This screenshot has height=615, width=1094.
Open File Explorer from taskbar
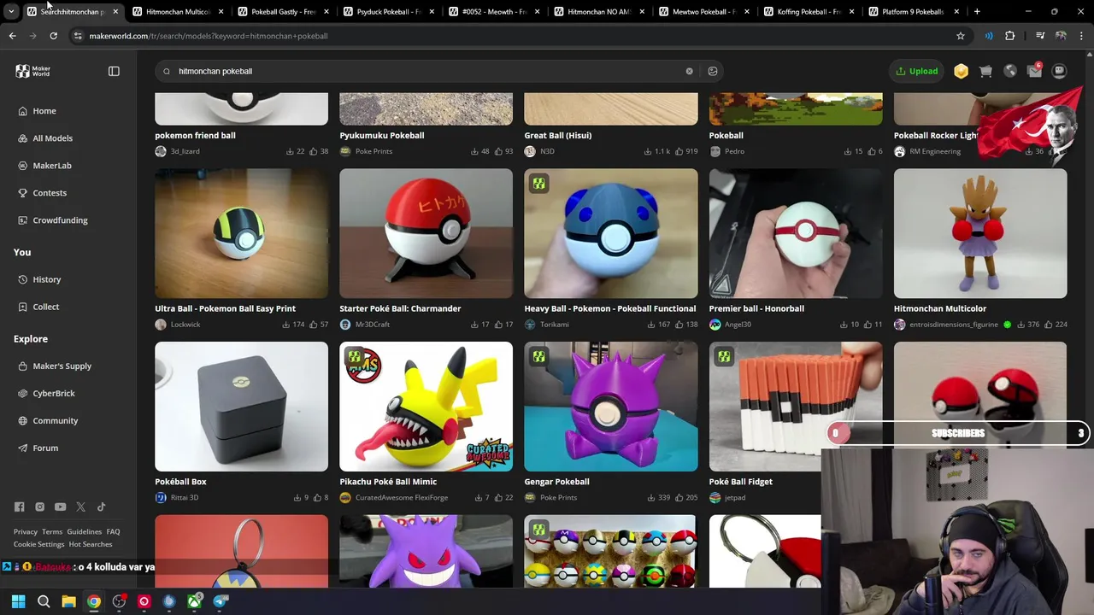(68, 601)
